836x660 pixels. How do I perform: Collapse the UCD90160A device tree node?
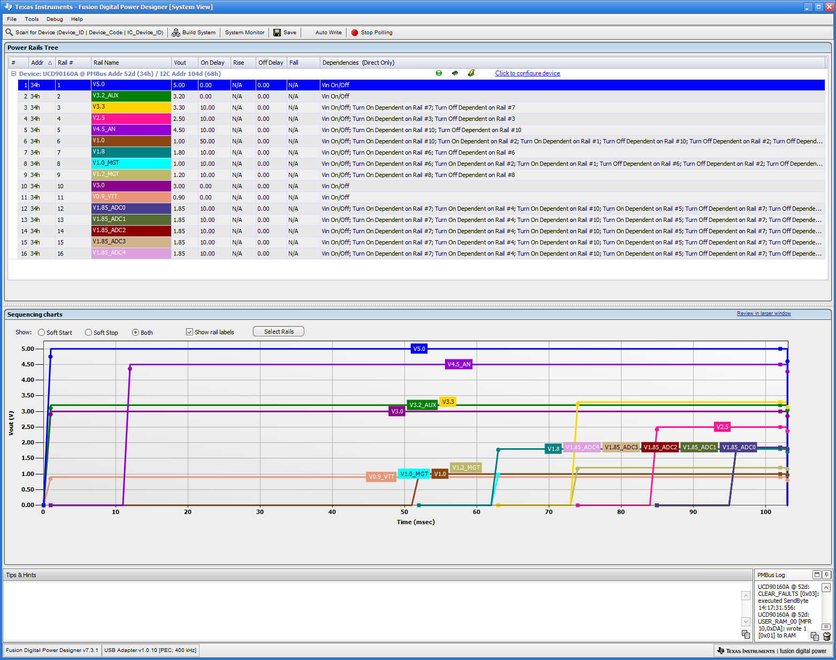pos(14,74)
